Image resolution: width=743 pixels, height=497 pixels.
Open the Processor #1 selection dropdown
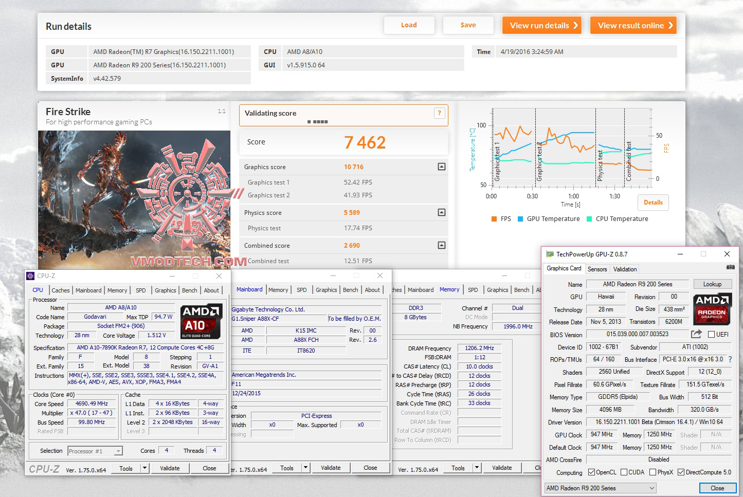pyautogui.click(x=118, y=451)
